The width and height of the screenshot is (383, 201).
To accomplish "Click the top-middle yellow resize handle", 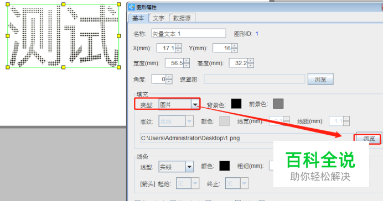I will pyautogui.click(x=64, y=4).
